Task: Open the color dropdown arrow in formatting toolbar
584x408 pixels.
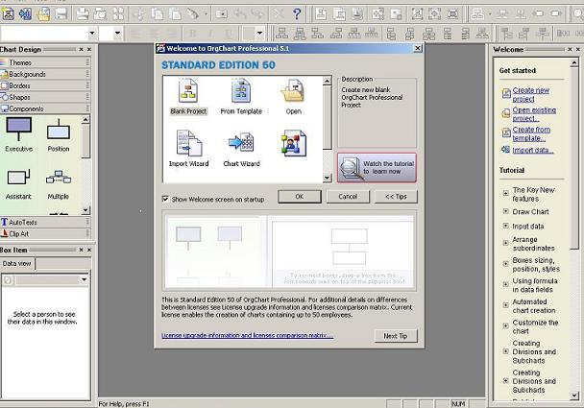Action: coord(260,34)
